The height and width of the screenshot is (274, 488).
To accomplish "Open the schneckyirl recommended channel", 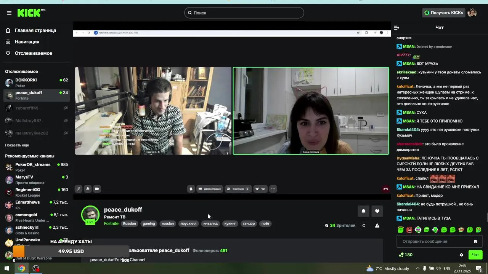I will pos(37,230).
